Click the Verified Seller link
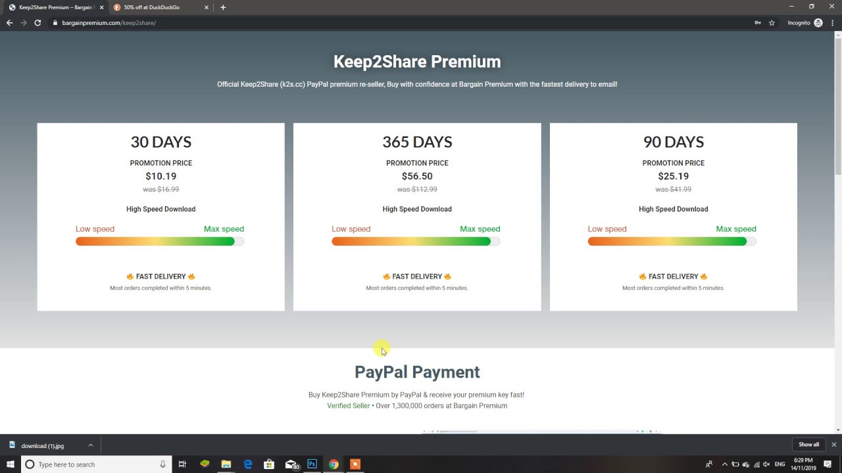Image resolution: width=842 pixels, height=473 pixels. tap(349, 406)
